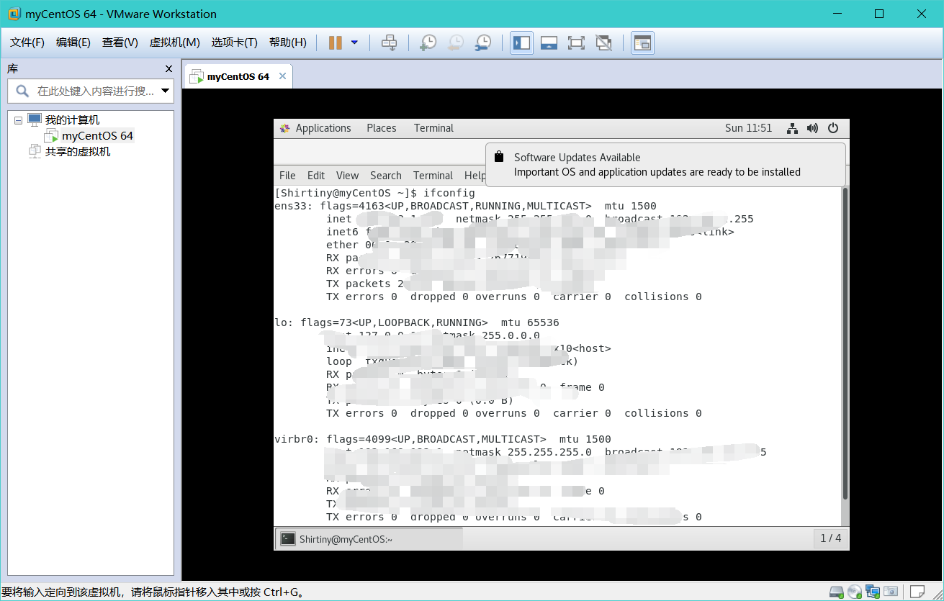This screenshot has width=944, height=601.
Task: Open the Terminal app menu in top bar
Action: point(433,128)
